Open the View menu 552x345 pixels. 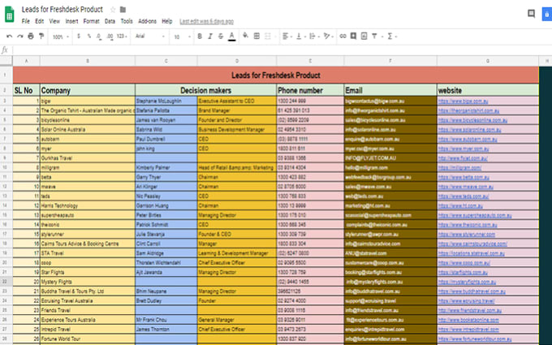tap(54, 21)
